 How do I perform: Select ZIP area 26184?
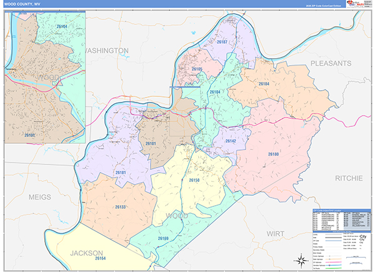coord(263,84)
